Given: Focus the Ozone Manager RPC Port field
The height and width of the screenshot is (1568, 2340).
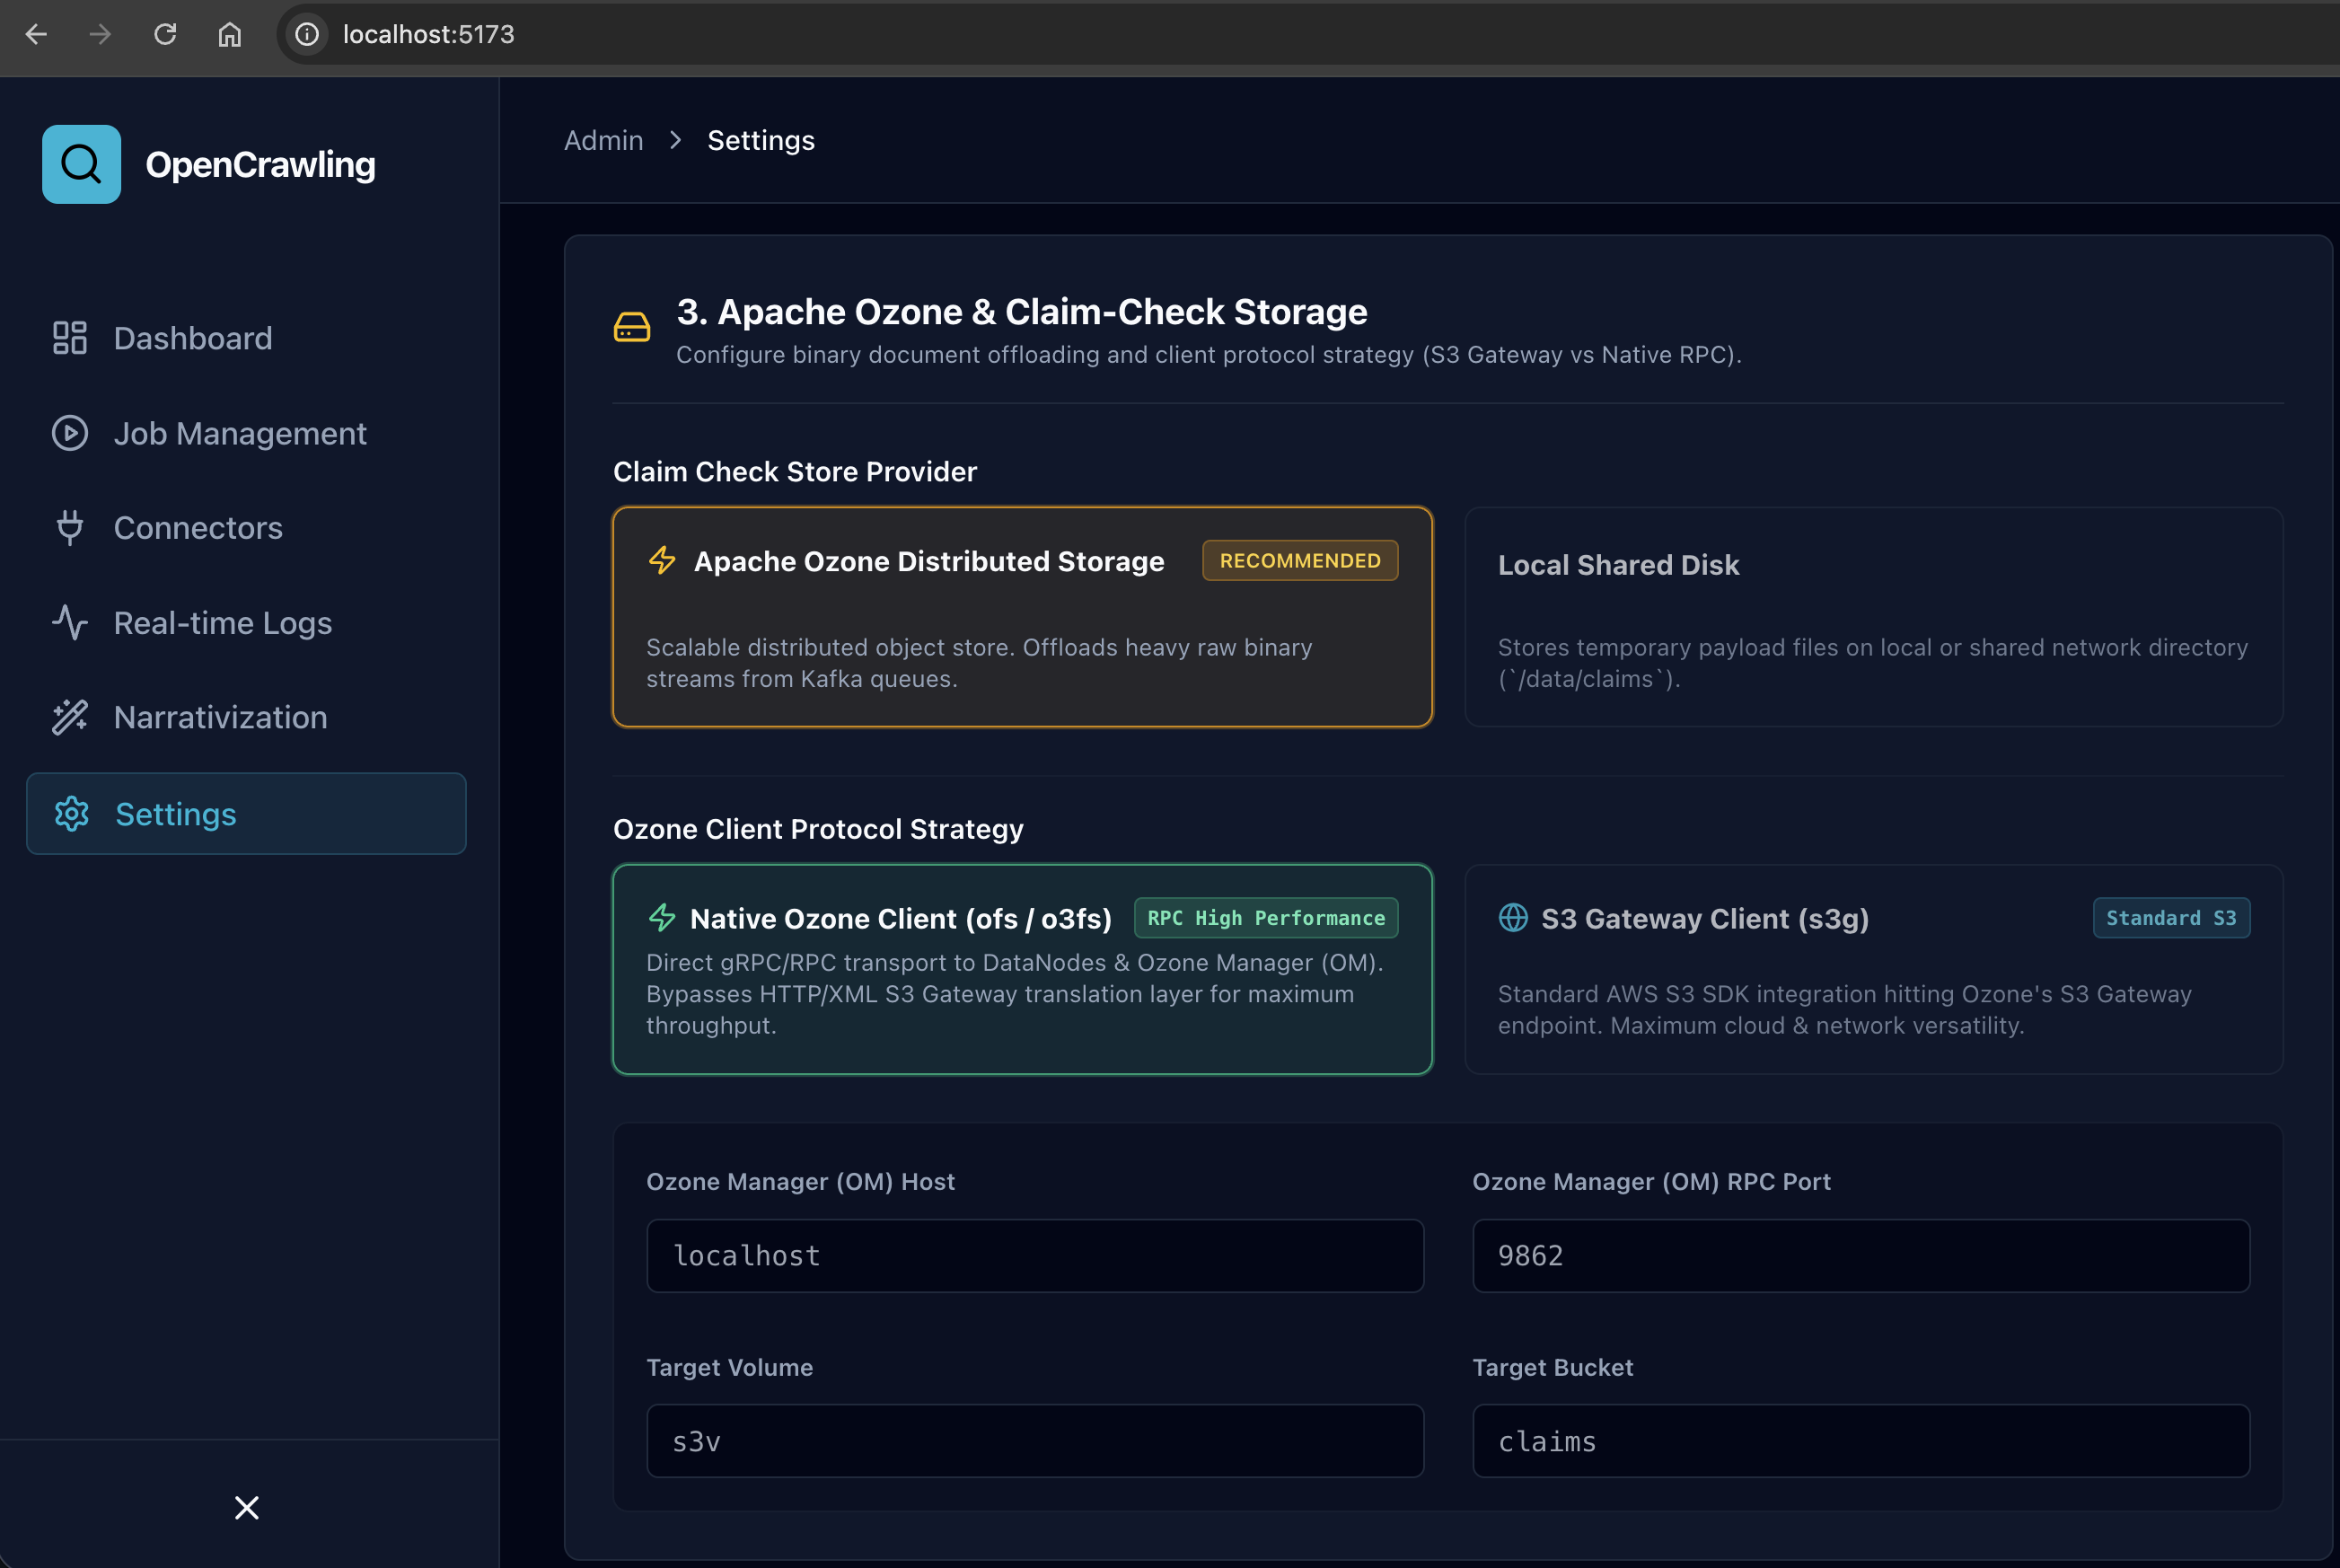Looking at the screenshot, I should 1861,1256.
